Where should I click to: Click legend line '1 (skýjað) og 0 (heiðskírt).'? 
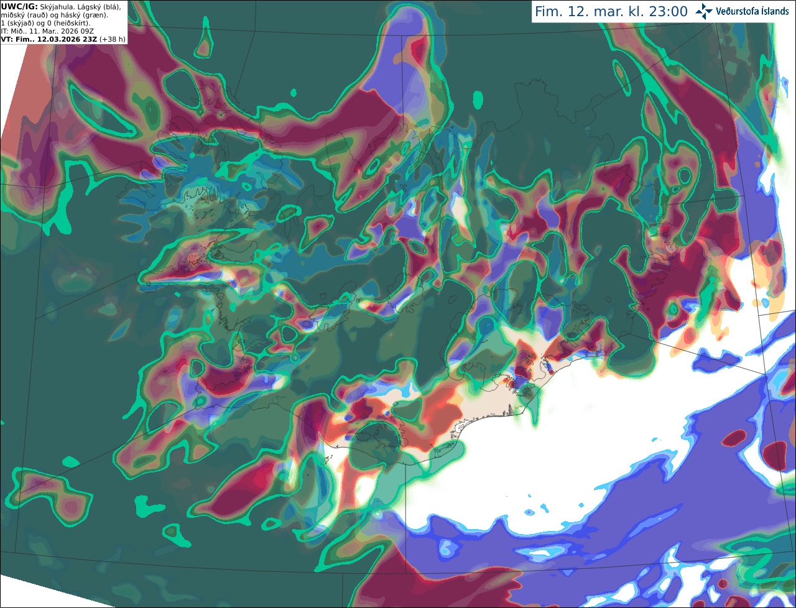[45, 22]
